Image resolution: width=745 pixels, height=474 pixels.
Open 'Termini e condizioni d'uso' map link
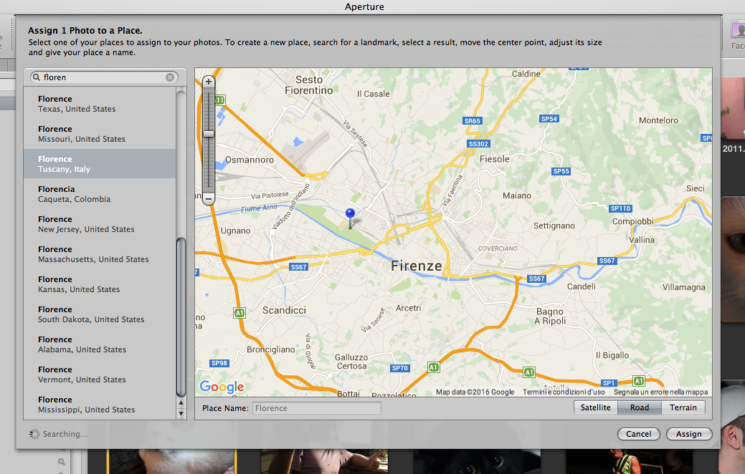click(564, 392)
